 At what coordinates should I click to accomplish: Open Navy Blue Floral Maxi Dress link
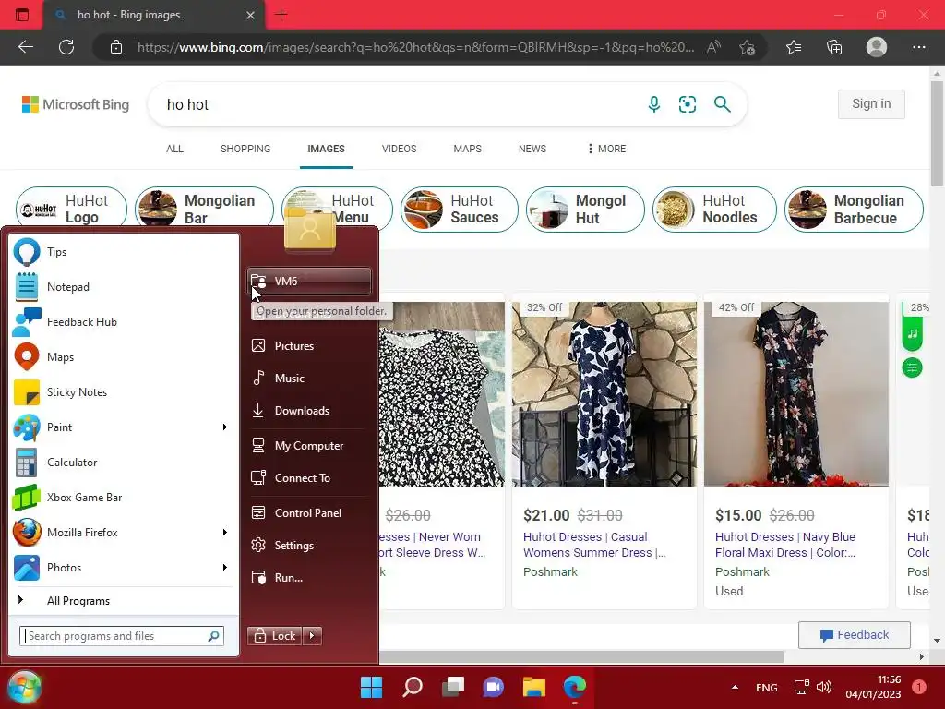click(x=784, y=545)
